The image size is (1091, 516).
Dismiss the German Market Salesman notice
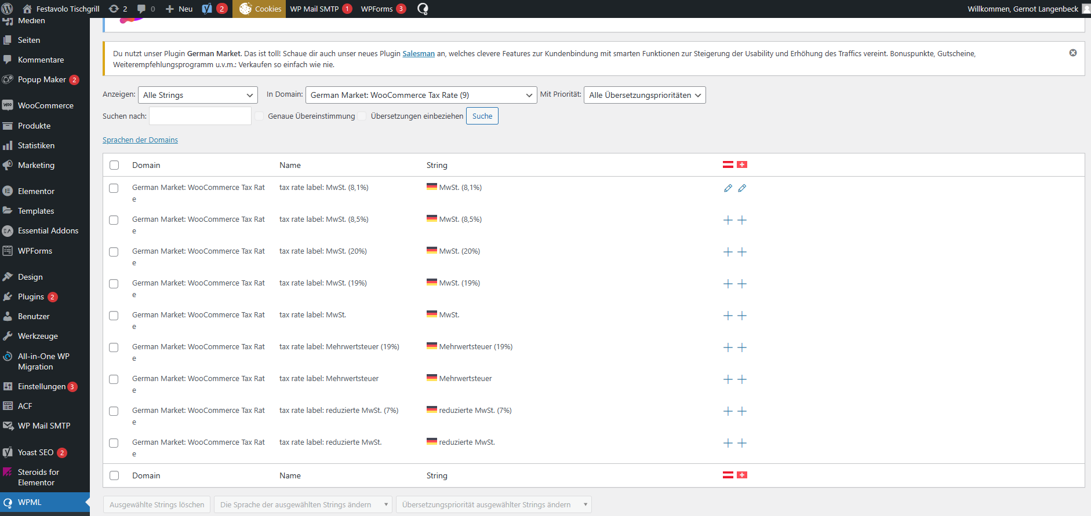(1073, 53)
